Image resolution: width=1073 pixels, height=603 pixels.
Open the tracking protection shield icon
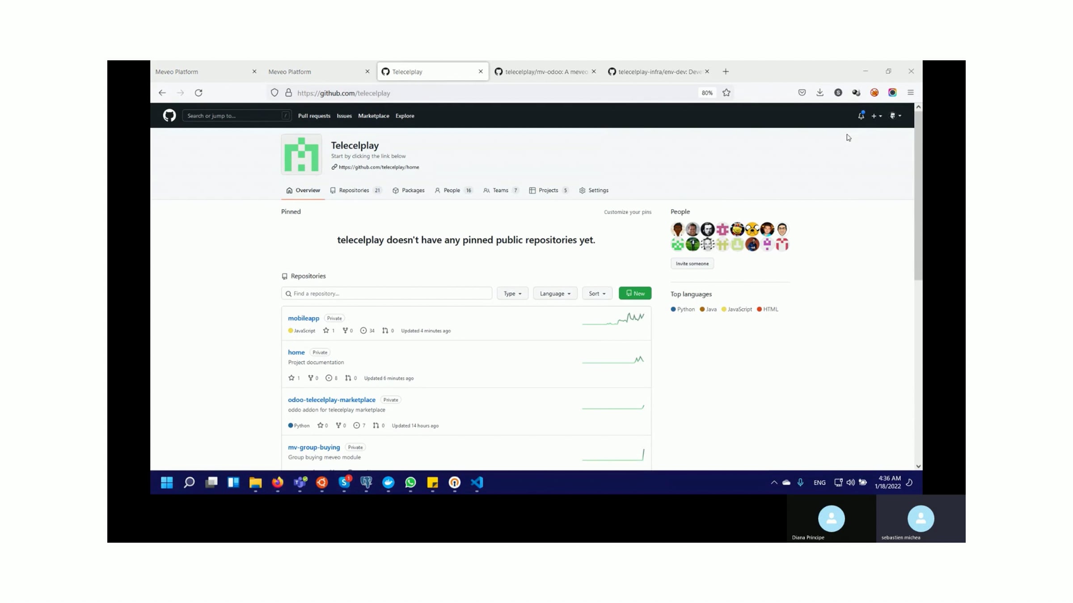275,93
